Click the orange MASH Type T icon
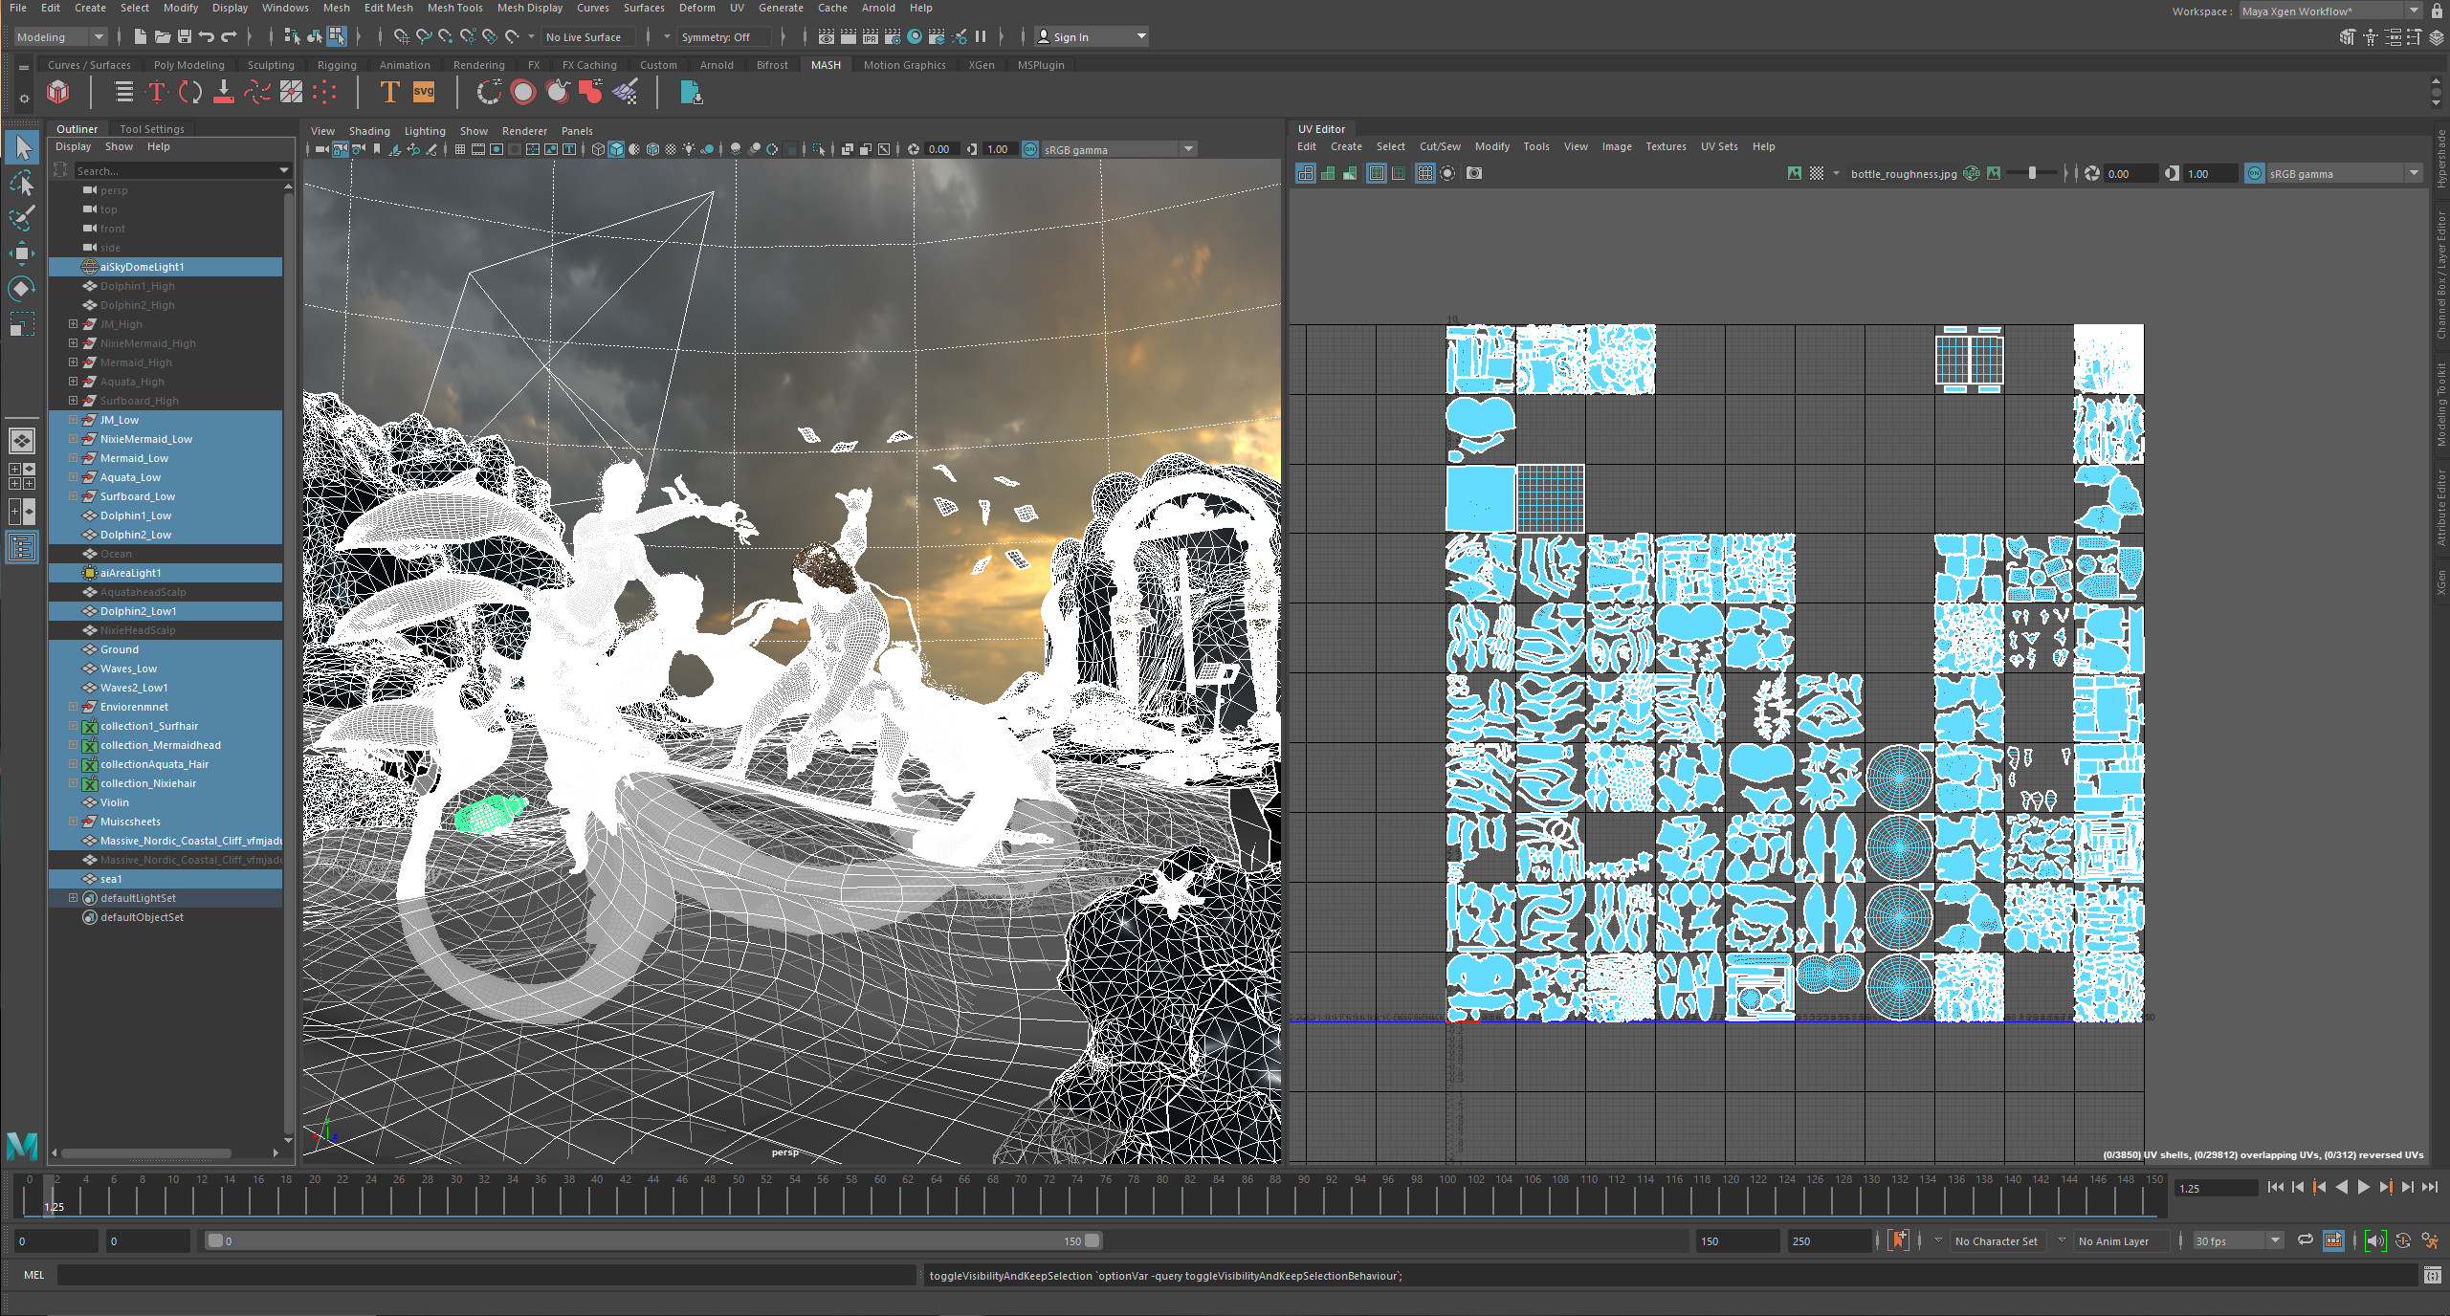The width and height of the screenshot is (2450, 1316). tap(389, 93)
